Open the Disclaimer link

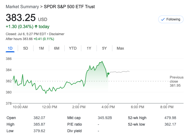[57, 34]
